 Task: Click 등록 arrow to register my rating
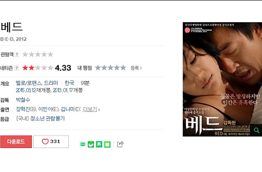136,68
